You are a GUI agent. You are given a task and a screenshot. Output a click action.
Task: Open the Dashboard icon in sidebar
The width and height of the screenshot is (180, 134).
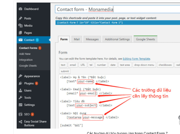[20, 9]
